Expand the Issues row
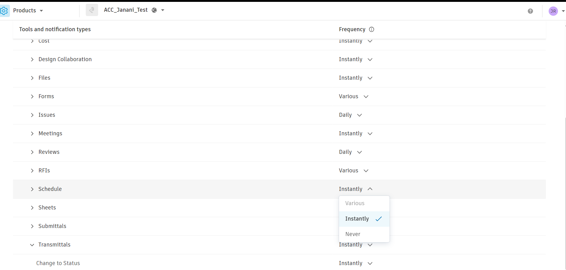 point(32,115)
